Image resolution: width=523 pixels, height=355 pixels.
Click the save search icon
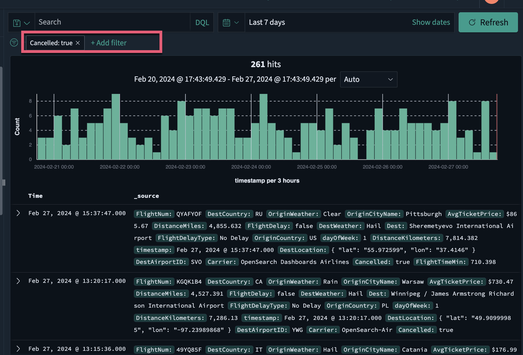point(16,22)
